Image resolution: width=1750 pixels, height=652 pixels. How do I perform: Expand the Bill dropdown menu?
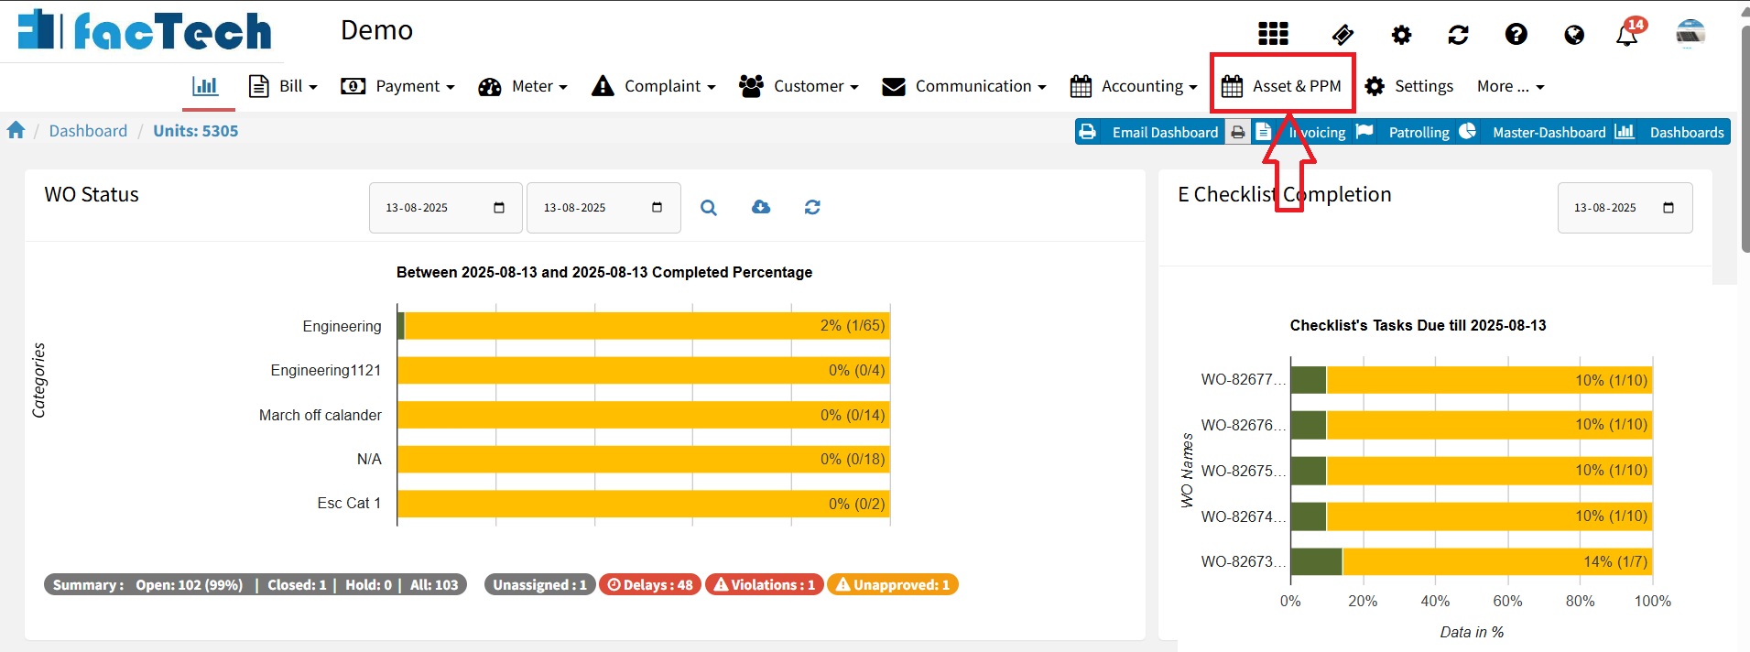click(x=284, y=86)
